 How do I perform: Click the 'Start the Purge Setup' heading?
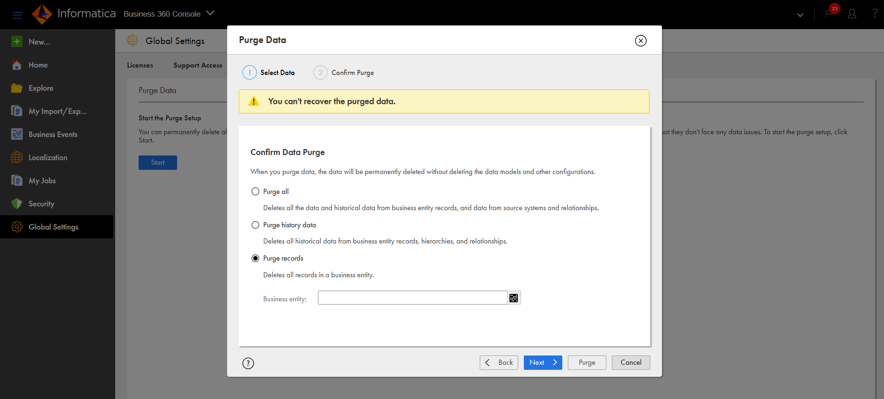(x=170, y=118)
